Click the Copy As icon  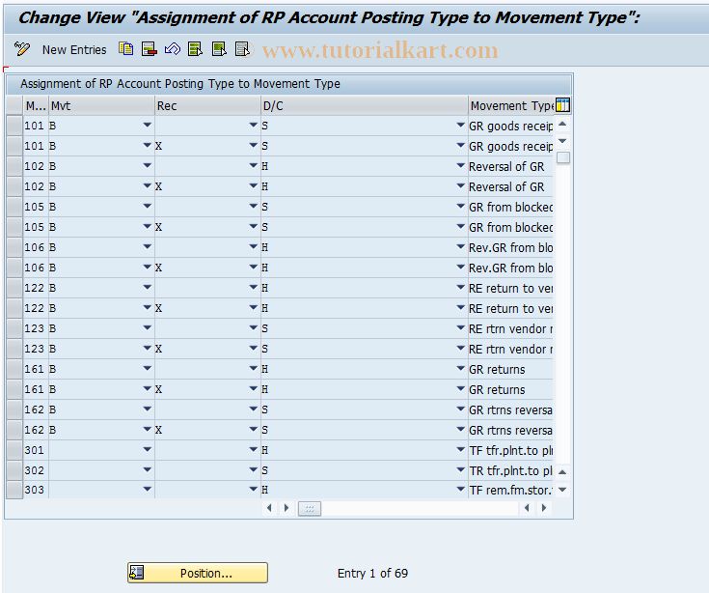click(x=125, y=49)
